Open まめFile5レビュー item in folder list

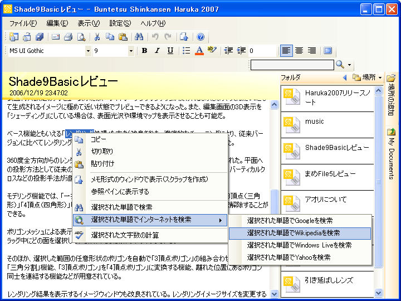tap(327, 177)
